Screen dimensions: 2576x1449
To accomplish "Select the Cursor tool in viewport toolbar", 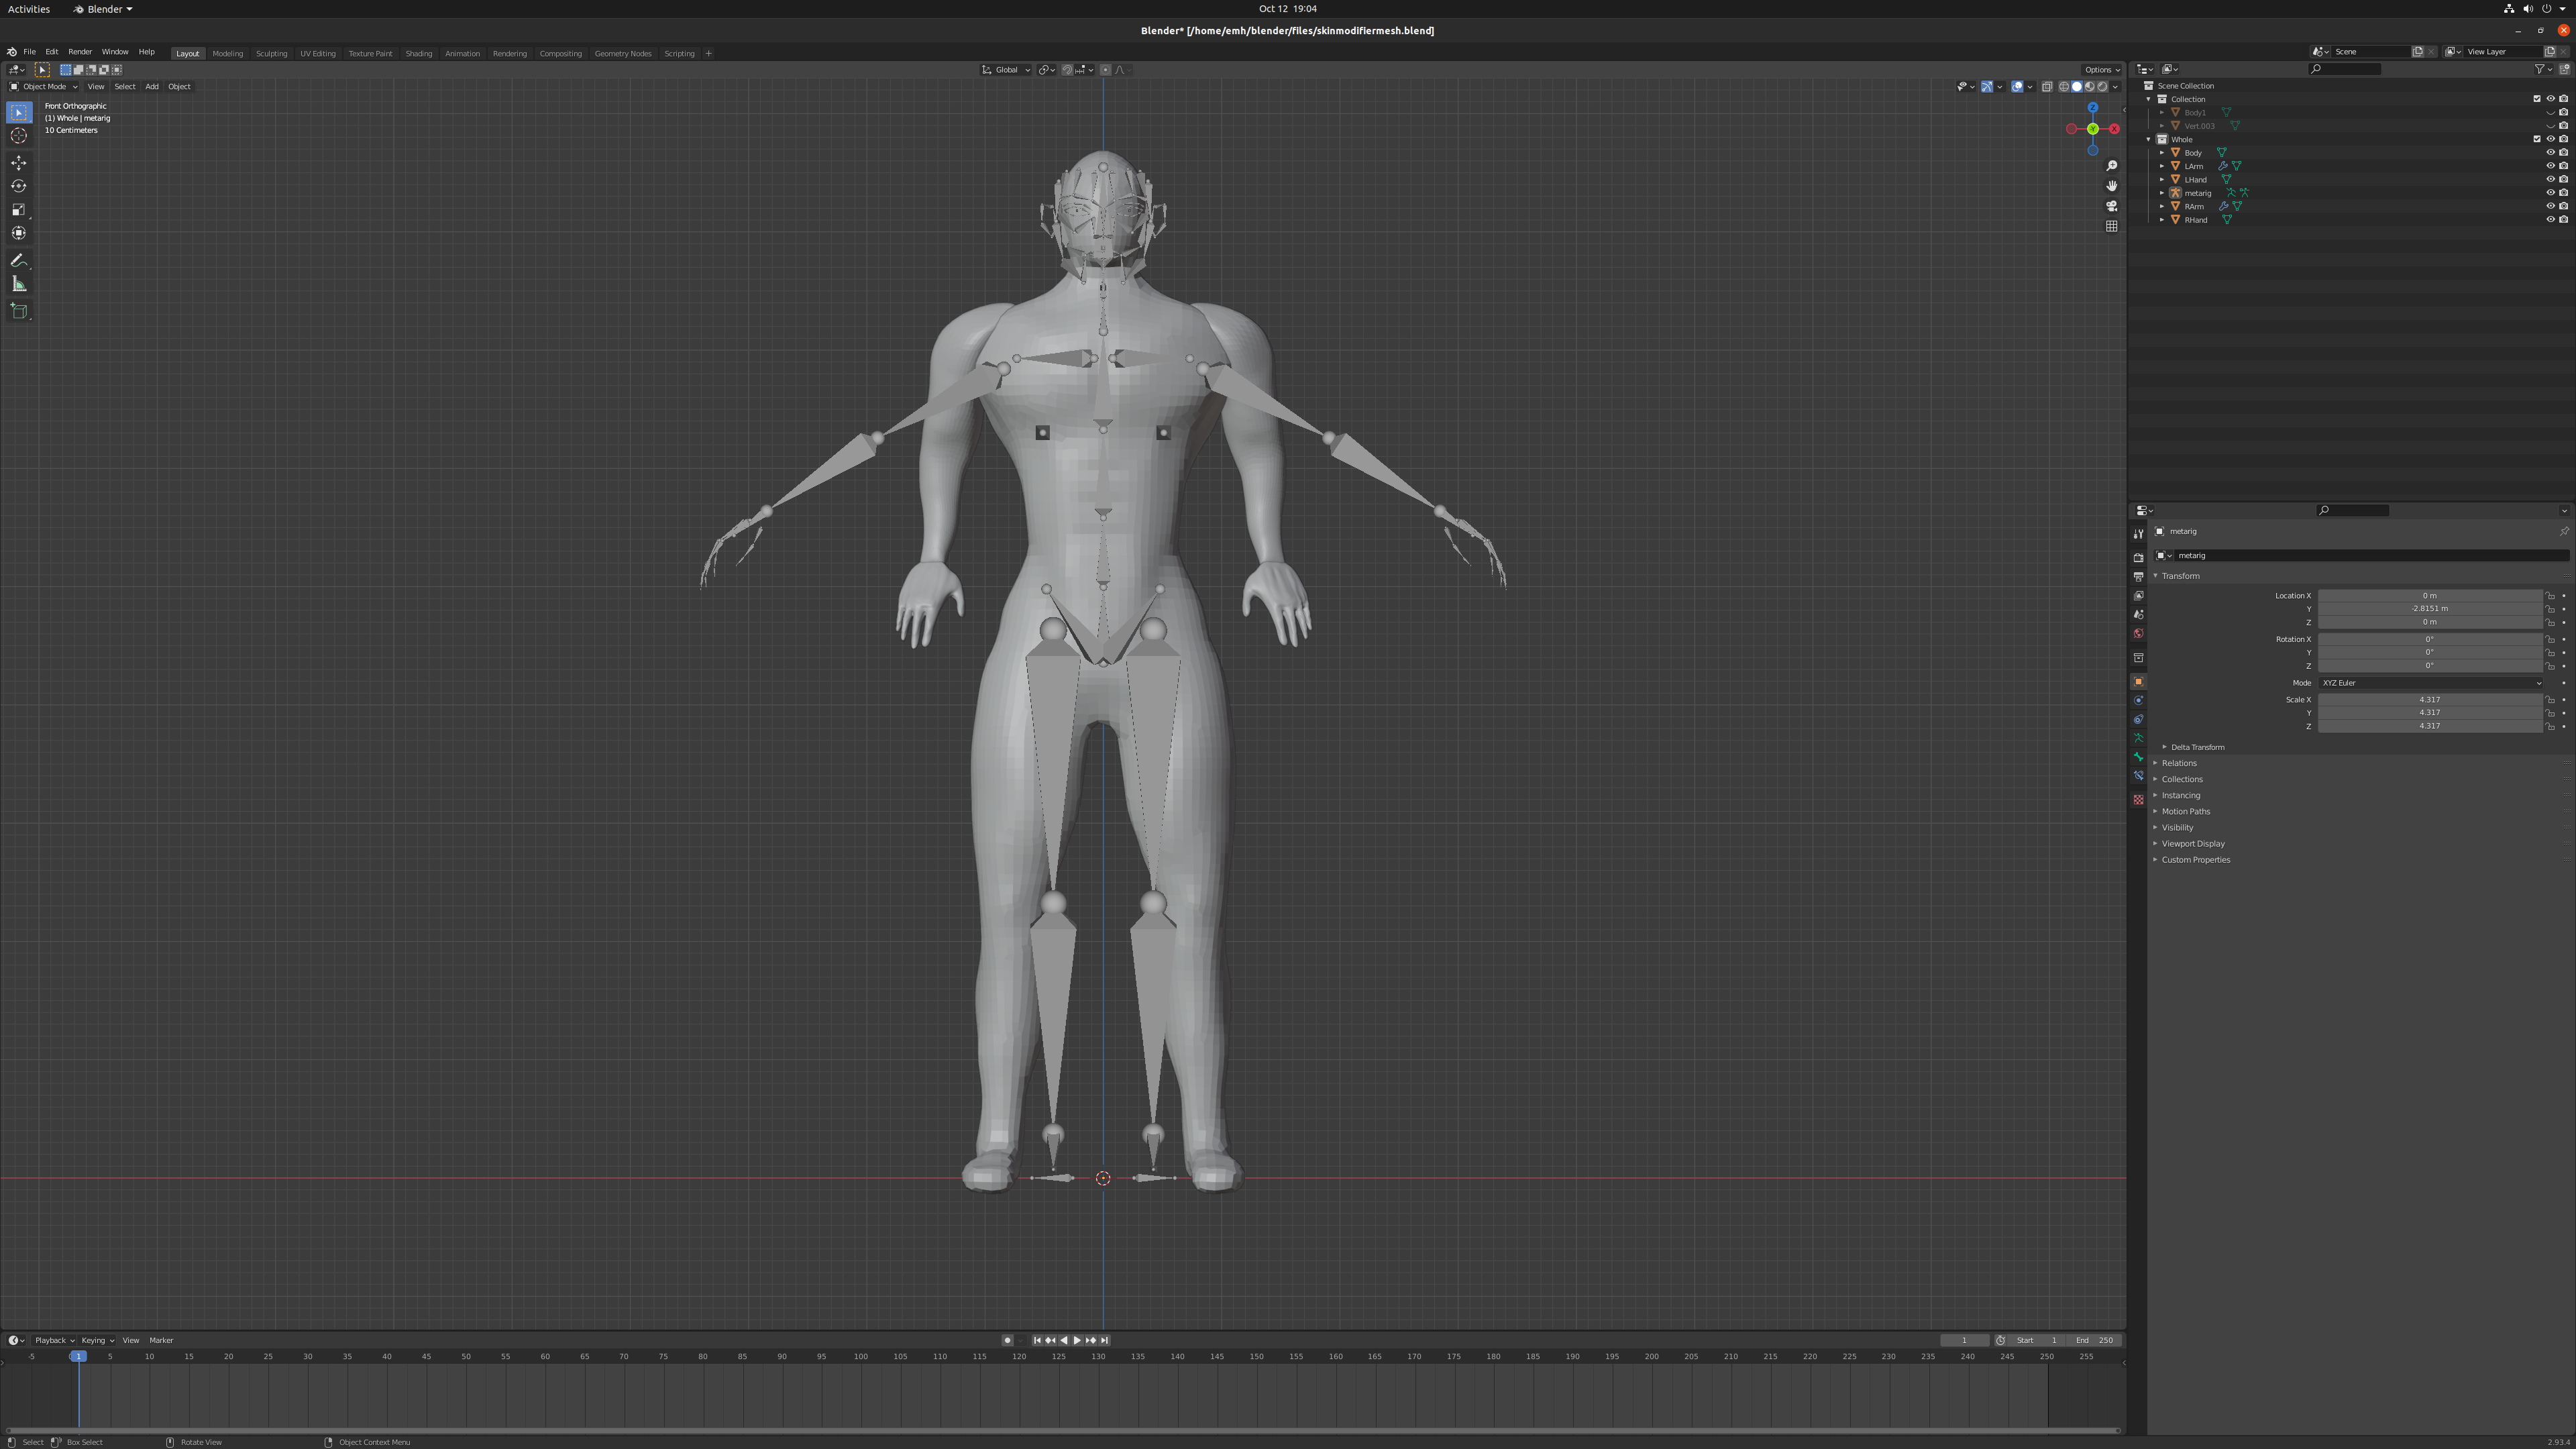I will [19, 136].
